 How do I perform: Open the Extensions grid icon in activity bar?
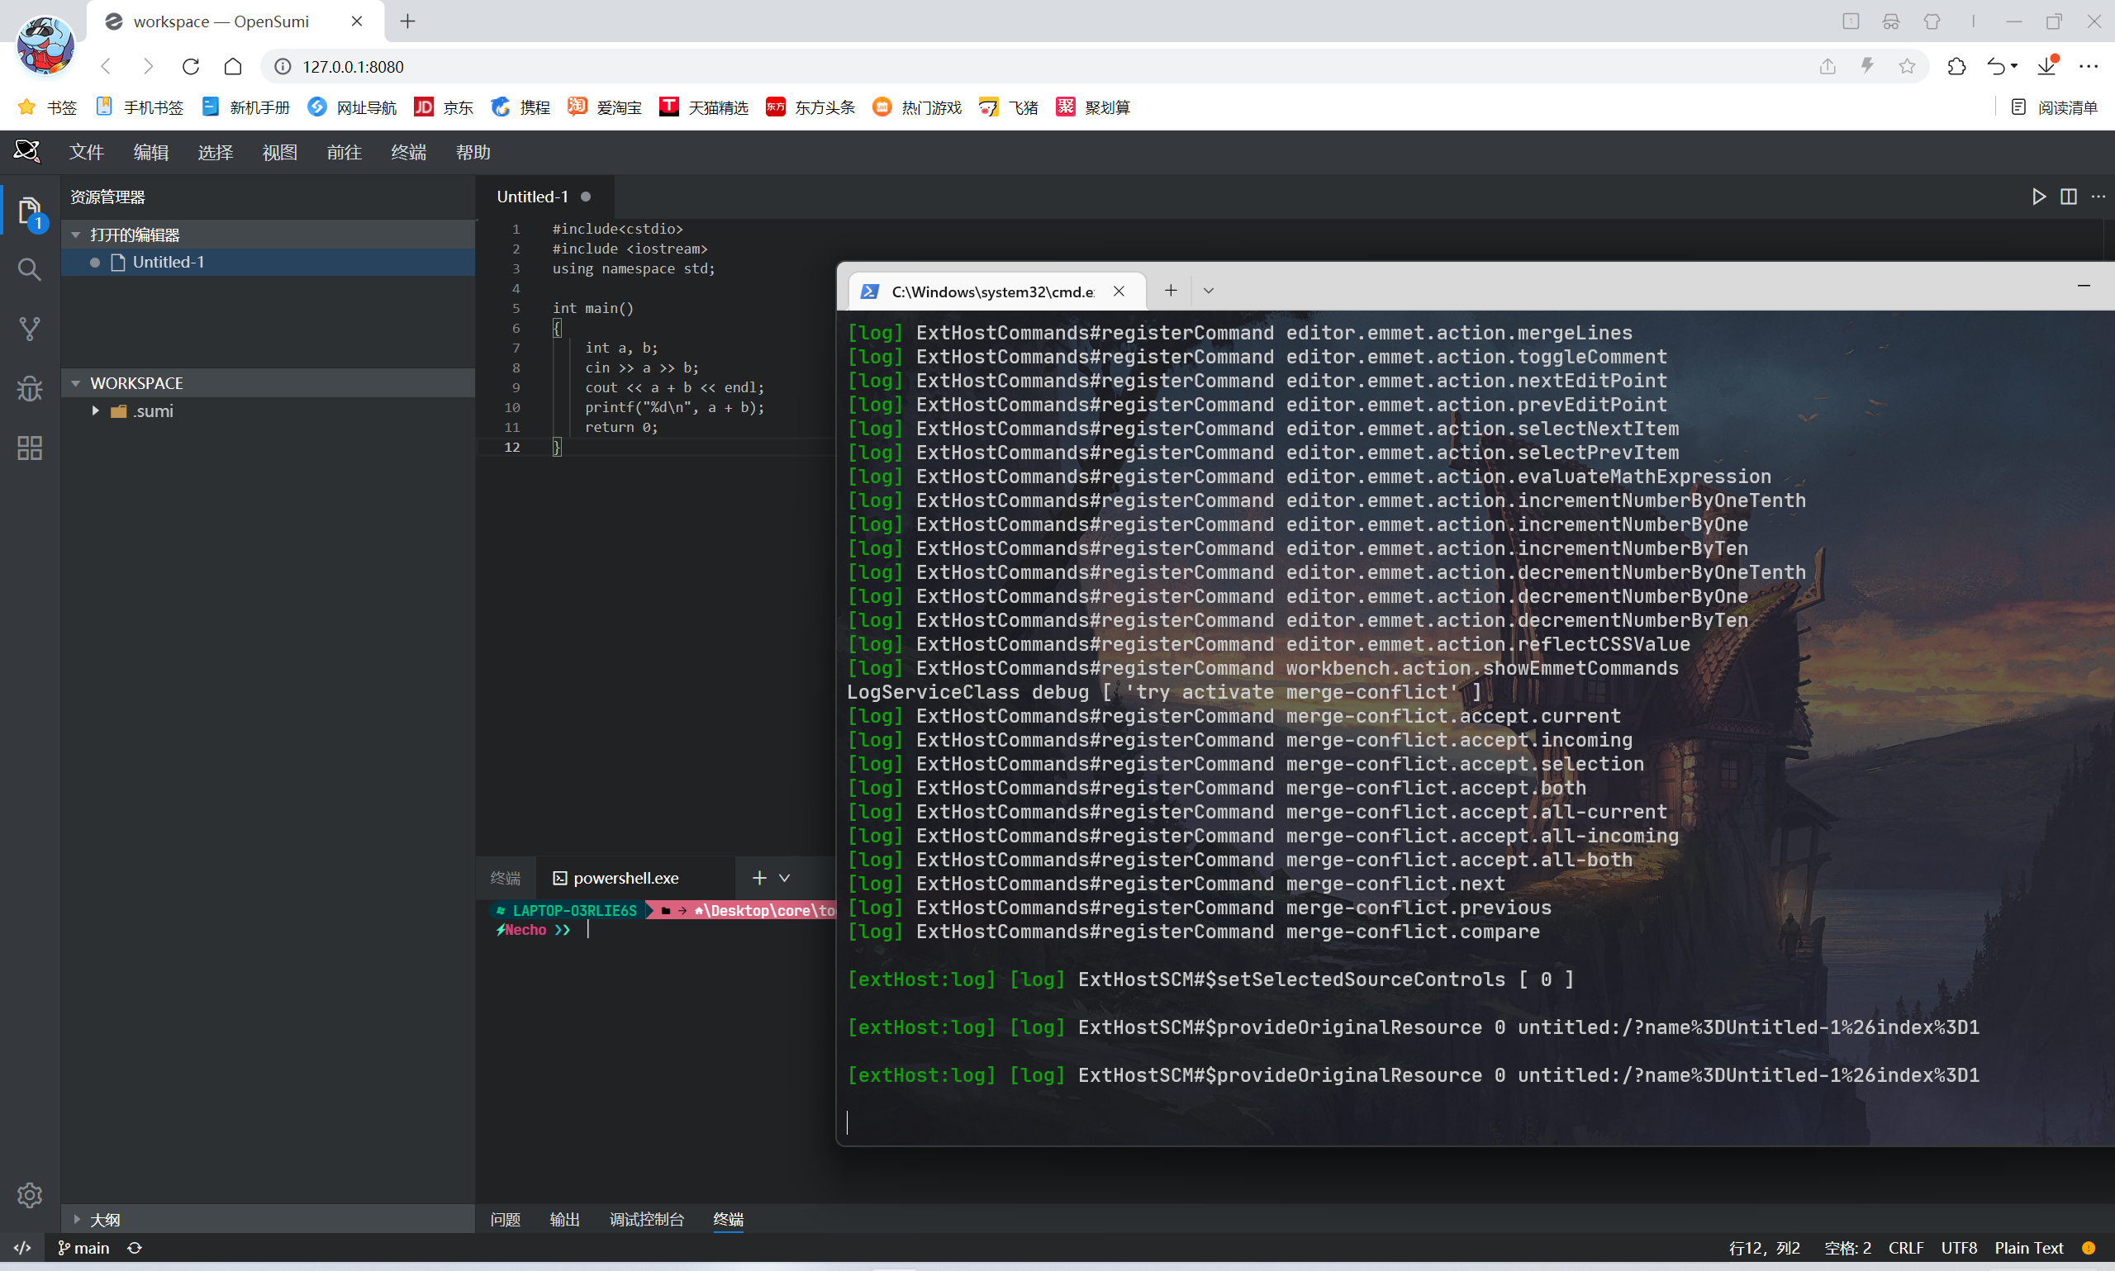tap(29, 448)
